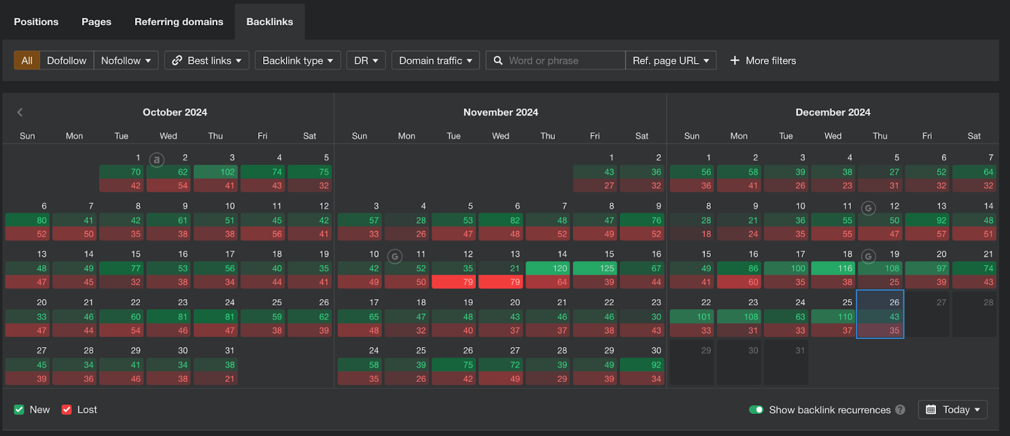Click new value 101 on December 22
1010x436 pixels.
692,317
